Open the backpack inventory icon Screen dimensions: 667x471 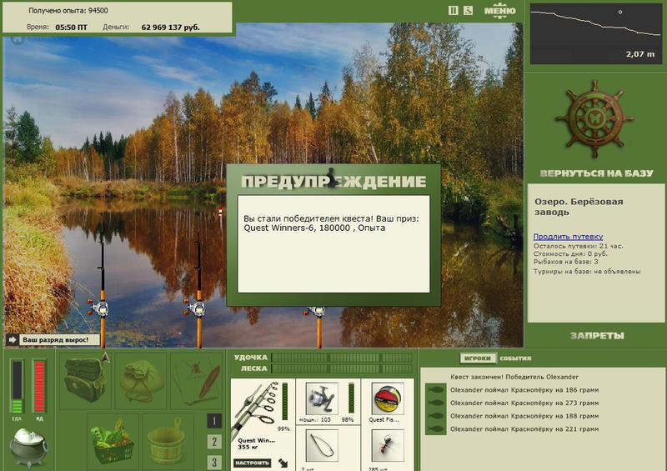(x=85, y=379)
